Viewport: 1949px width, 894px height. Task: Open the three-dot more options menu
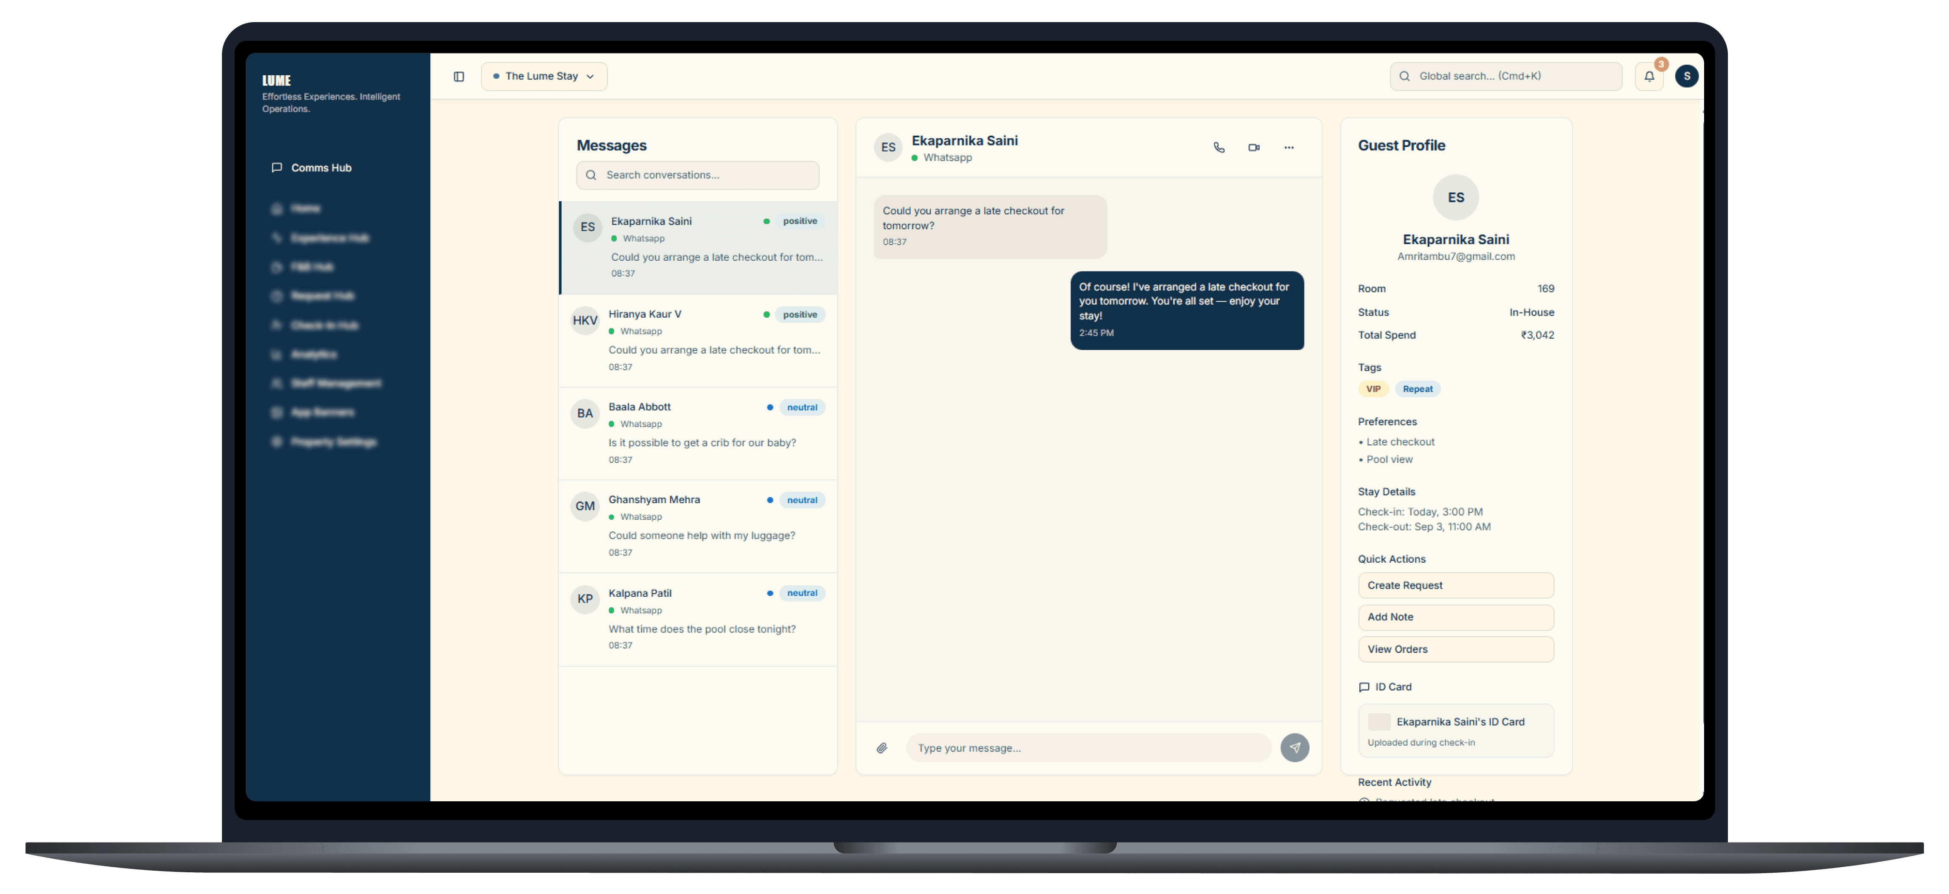click(1288, 148)
